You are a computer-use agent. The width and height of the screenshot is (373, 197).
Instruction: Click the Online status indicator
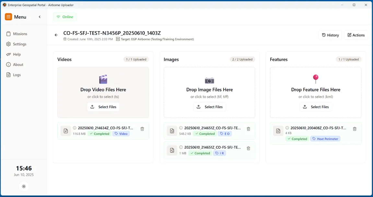click(64, 17)
